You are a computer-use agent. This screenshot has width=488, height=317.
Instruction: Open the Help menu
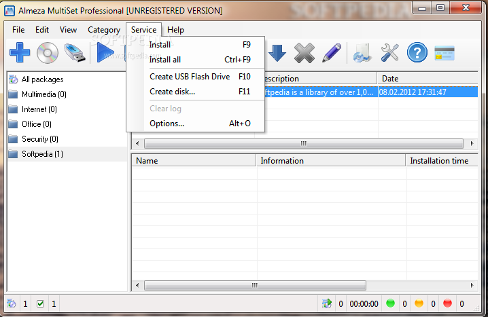pos(175,30)
